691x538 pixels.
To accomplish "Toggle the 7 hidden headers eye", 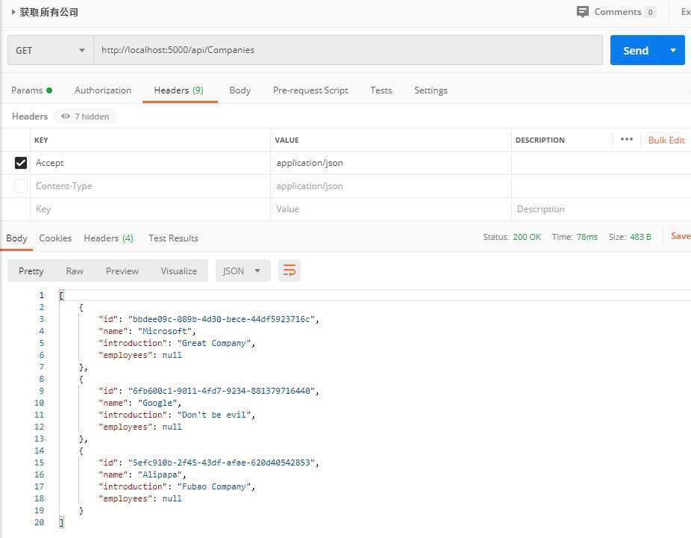I will point(66,117).
